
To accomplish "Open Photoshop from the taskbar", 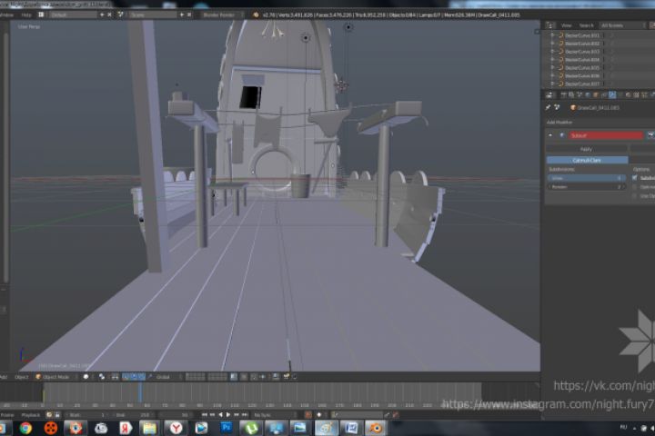I will coord(227,428).
